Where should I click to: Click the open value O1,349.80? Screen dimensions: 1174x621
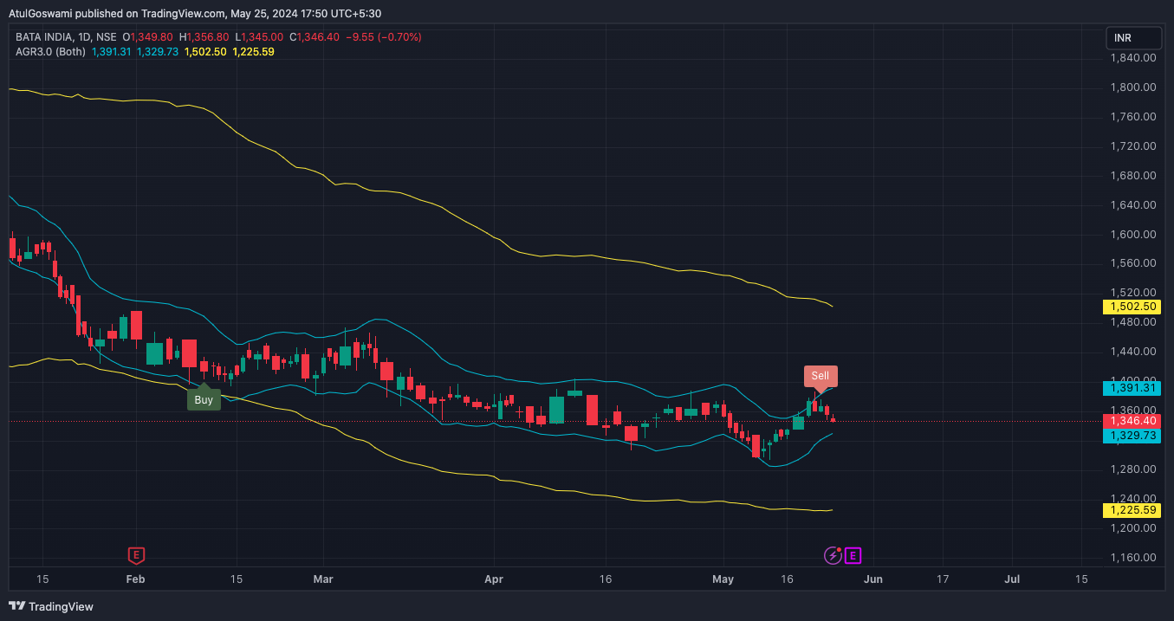147,37
